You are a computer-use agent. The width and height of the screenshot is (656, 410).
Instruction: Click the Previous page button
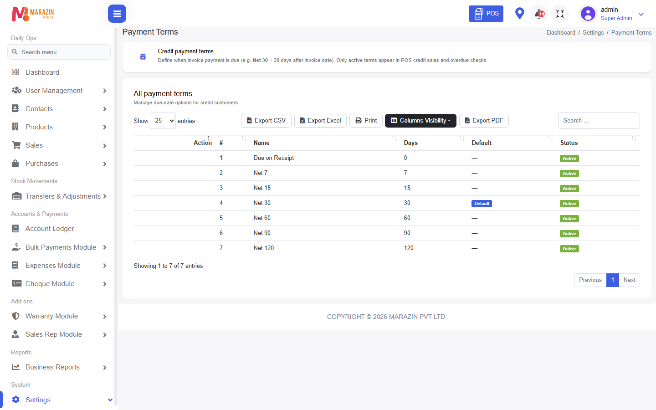[x=590, y=280]
